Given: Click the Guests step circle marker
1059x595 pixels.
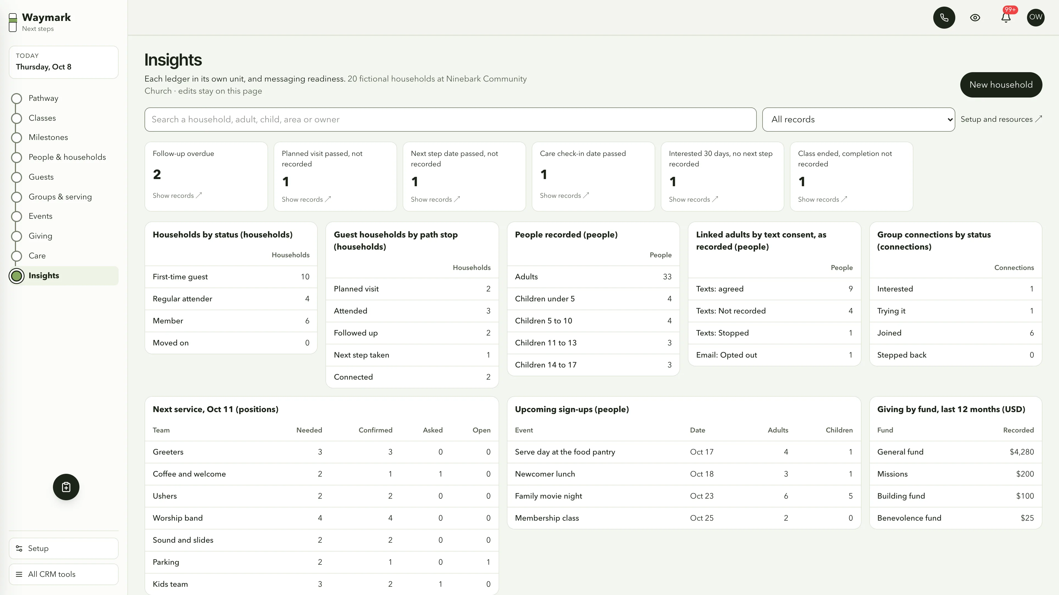Looking at the screenshot, I should [x=17, y=177].
